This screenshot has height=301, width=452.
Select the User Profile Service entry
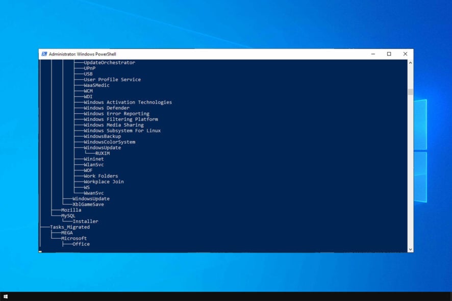click(114, 79)
